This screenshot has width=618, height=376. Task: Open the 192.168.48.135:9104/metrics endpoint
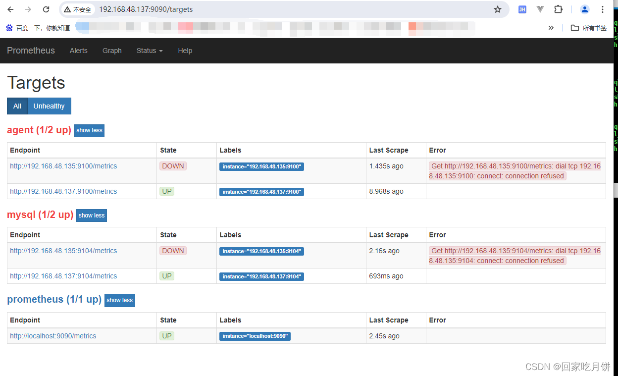tap(63, 251)
